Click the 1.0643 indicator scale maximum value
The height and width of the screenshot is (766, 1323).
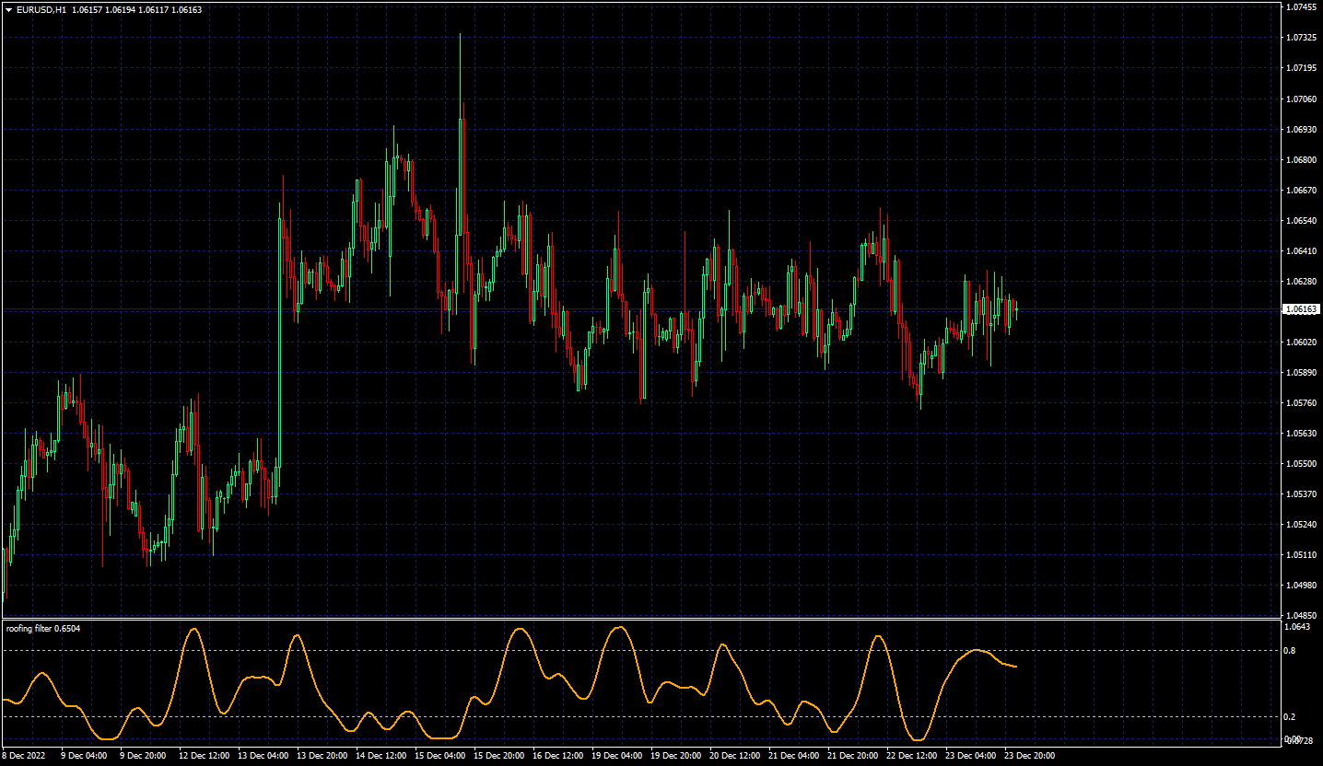click(1298, 627)
